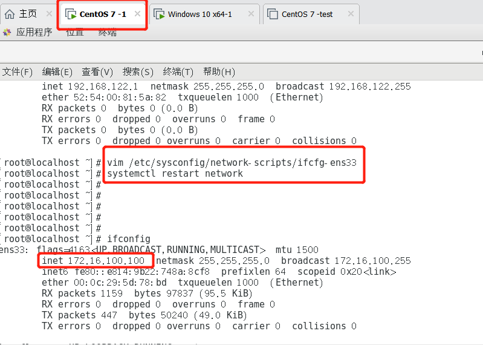Click TX packets 447 line
Viewport: 483px width, 345px height.
click(x=144, y=315)
